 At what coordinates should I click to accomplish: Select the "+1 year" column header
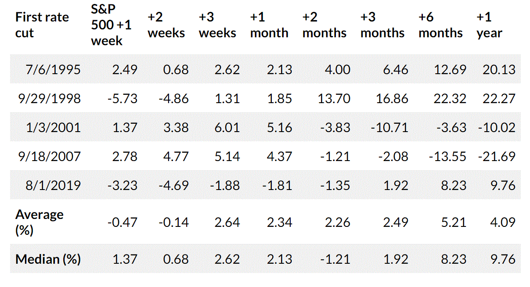click(489, 25)
